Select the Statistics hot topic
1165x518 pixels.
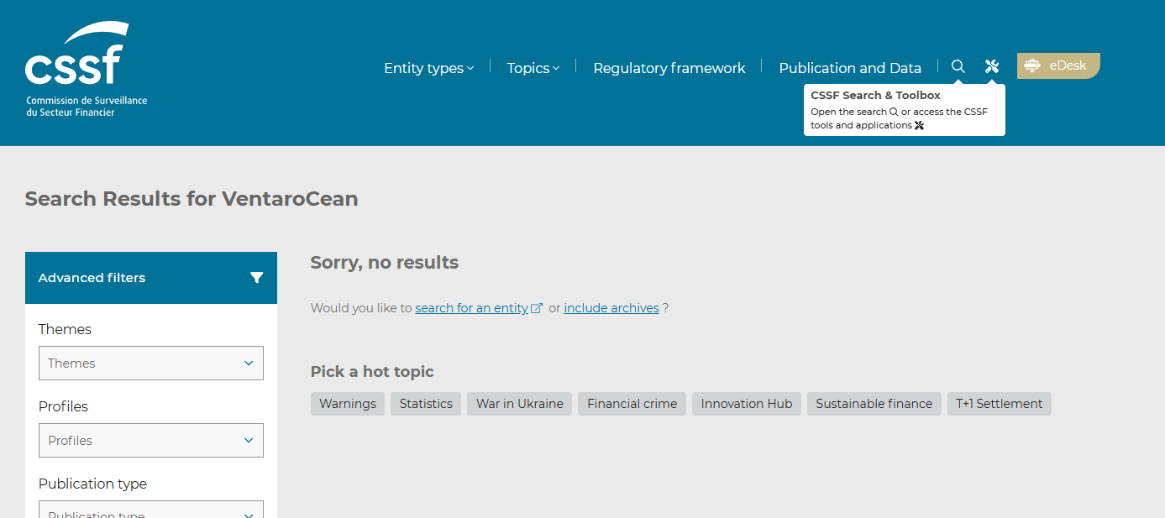(426, 404)
